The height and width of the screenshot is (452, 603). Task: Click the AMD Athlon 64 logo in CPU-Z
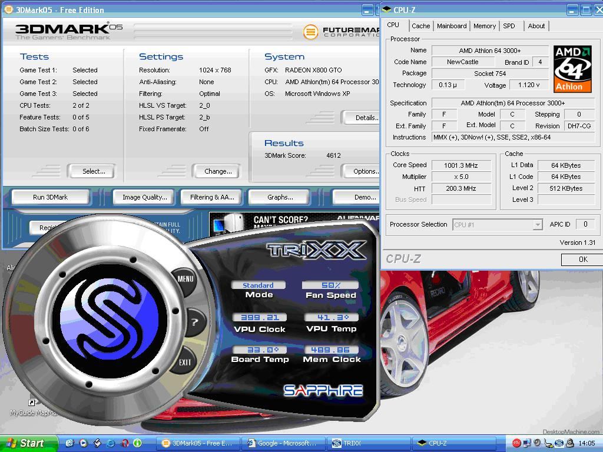click(x=572, y=69)
